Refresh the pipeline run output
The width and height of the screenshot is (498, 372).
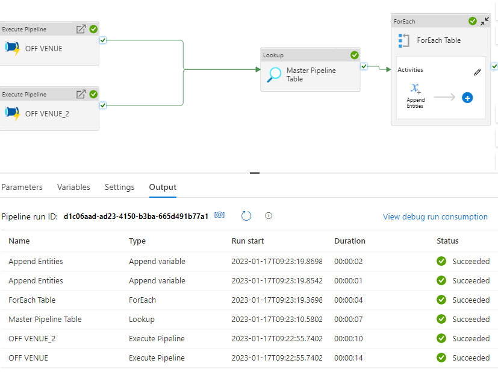(x=246, y=215)
